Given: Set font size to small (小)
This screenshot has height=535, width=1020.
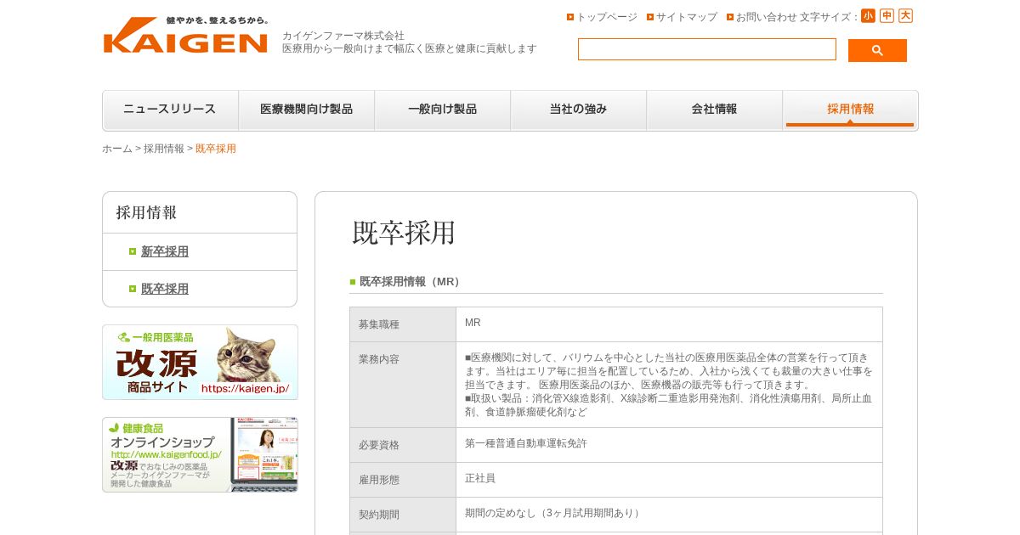Looking at the screenshot, I should click(x=868, y=16).
